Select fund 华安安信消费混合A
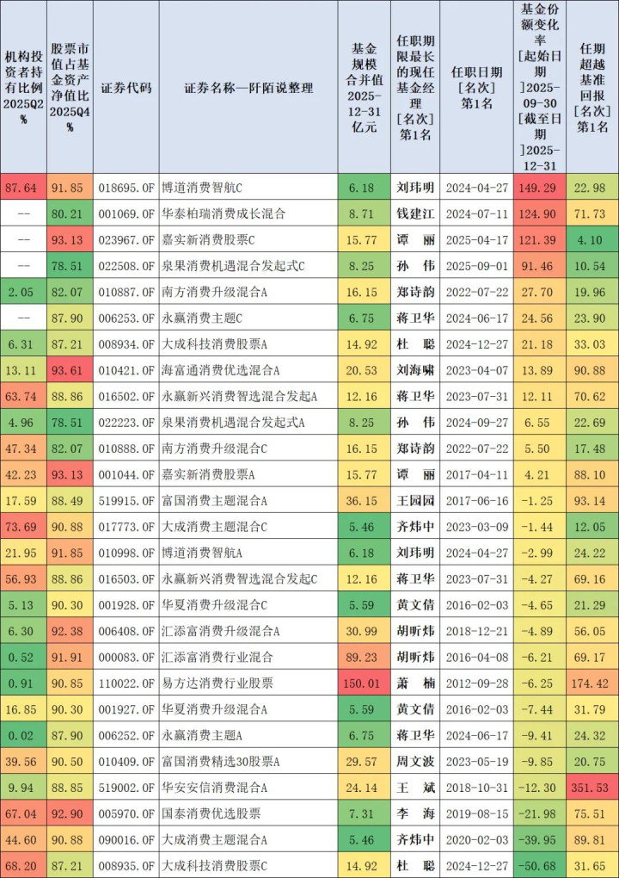The height and width of the screenshot is (878, 619). pyautogui.click(x=214, y=788)
